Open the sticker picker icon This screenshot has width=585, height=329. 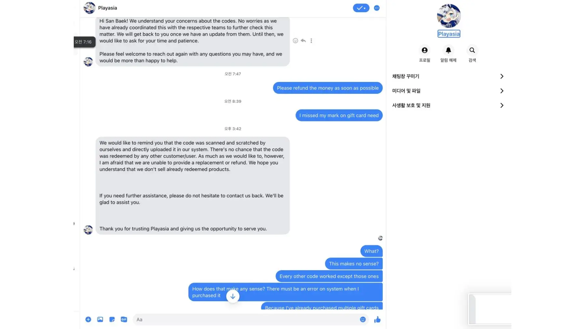tap(112, 319)
